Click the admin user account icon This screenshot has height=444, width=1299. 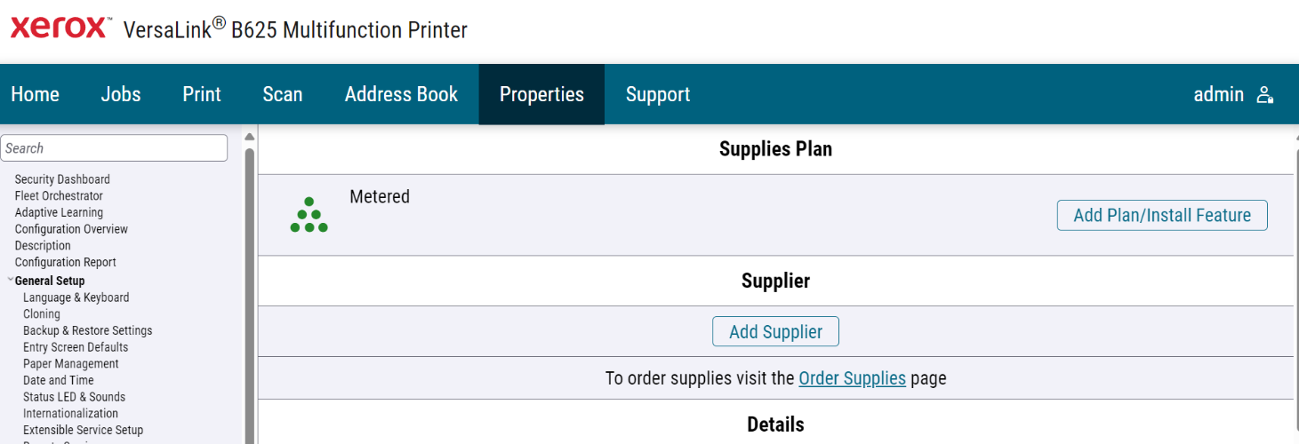click(1265, 95)
